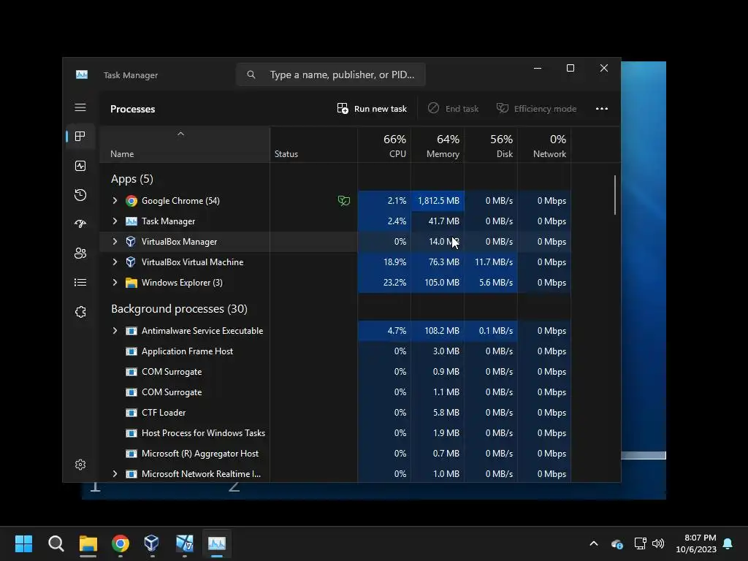The width and height of the screenshot is (748, 561).
Task: Open the Details sidebar tab
Action: [x=80, y=283]
